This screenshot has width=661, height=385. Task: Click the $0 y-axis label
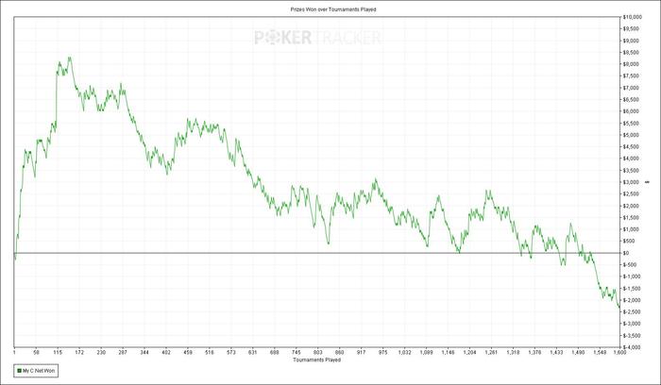(x=626, y=253)
